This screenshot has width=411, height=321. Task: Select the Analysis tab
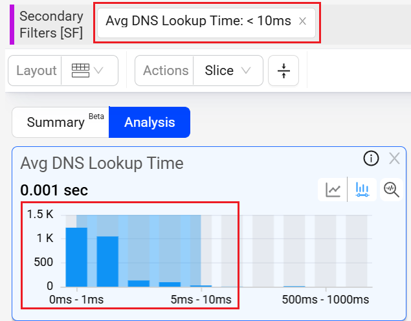click(150, 122)
